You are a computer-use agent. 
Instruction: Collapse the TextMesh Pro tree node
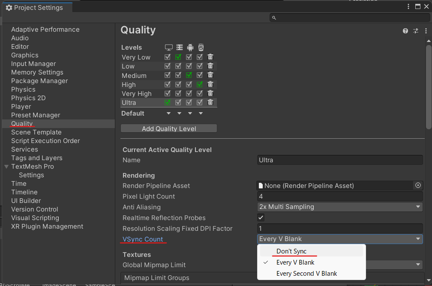6,167
